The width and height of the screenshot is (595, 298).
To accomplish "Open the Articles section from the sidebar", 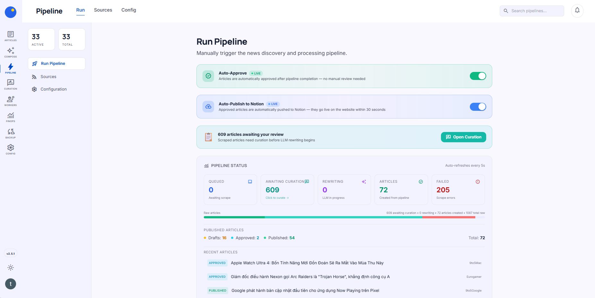I will point(11,36).
